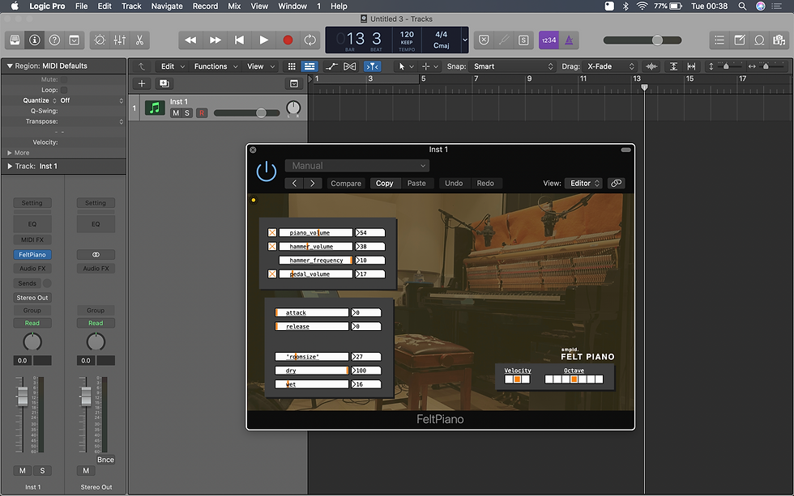794x496 pixels.
Task: Toggle Catch Playhead button
Action: (372, 66)
